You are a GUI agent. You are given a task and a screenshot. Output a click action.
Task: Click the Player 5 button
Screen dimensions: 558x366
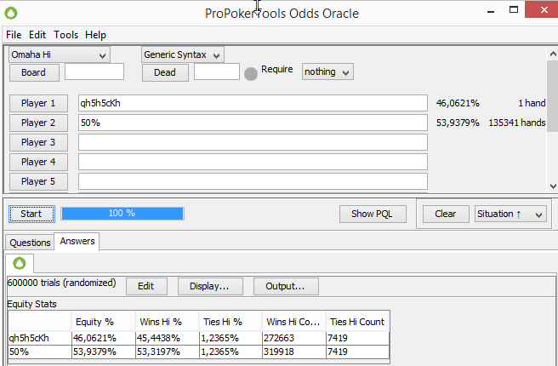[38, 181]
